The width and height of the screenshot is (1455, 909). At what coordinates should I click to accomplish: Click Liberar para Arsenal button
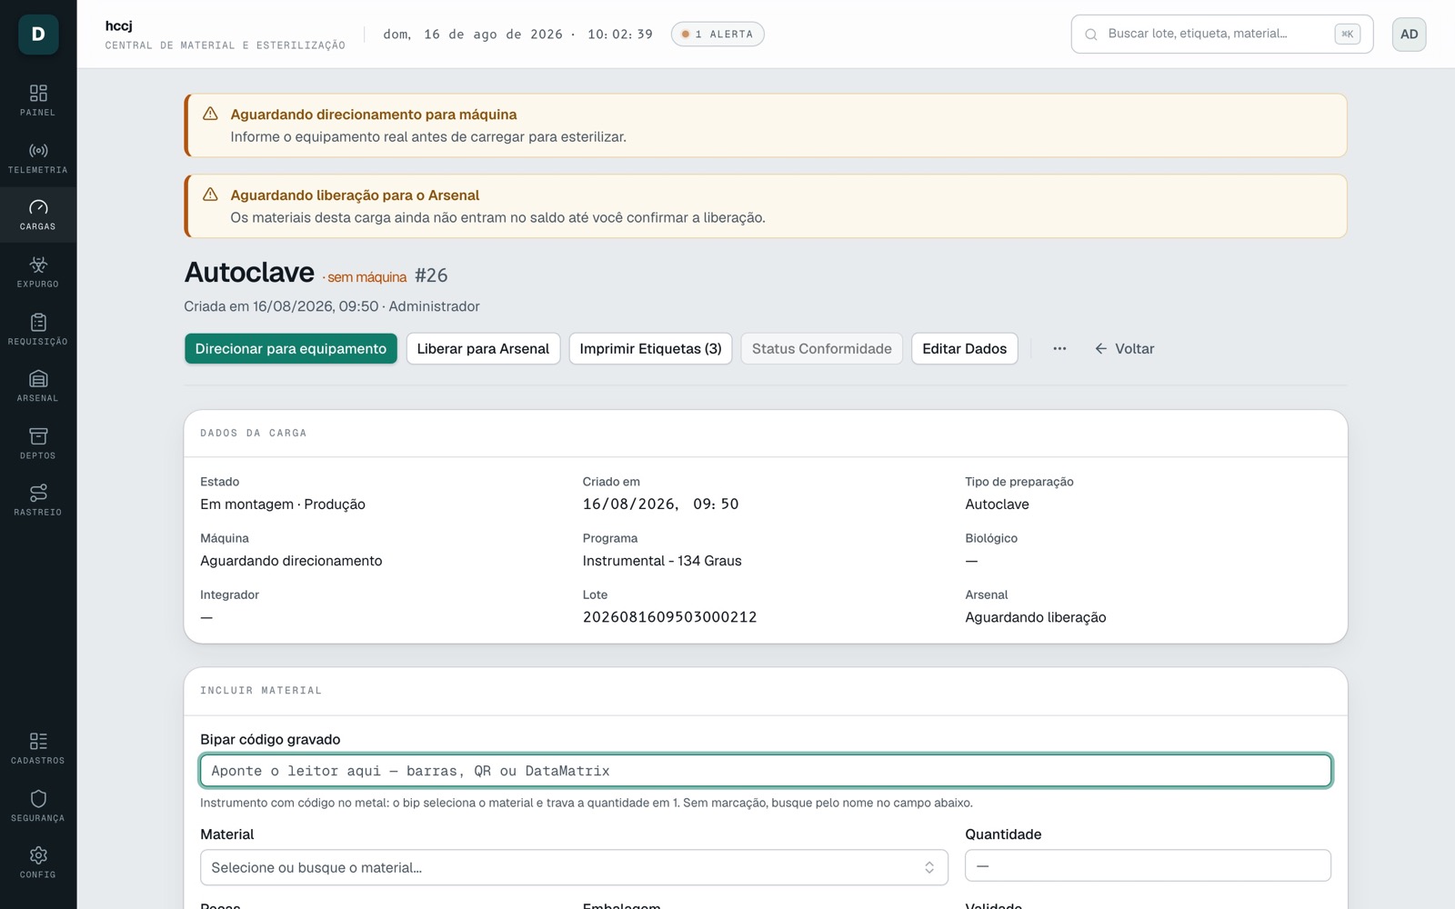click(483, 348)
